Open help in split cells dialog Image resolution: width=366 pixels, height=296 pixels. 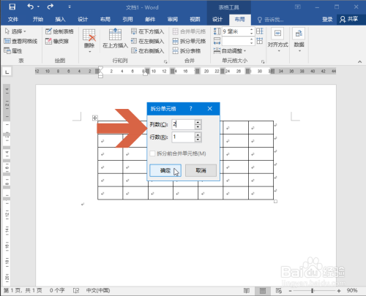tap(191, 109)
